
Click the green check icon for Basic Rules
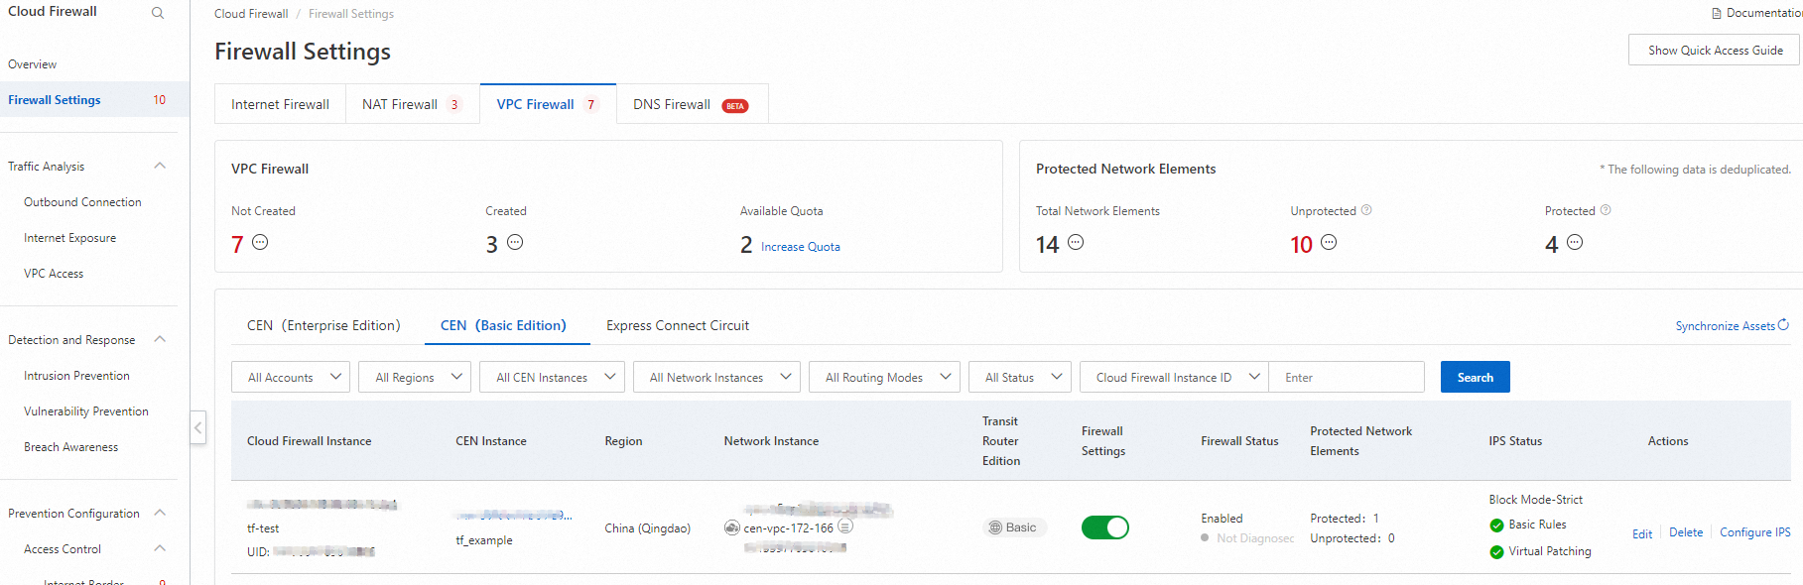click(x=1496, y=526)
